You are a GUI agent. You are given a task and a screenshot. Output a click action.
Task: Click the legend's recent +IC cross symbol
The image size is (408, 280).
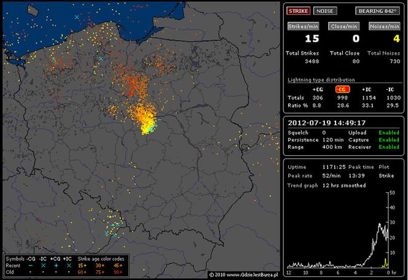click(69, 265)
